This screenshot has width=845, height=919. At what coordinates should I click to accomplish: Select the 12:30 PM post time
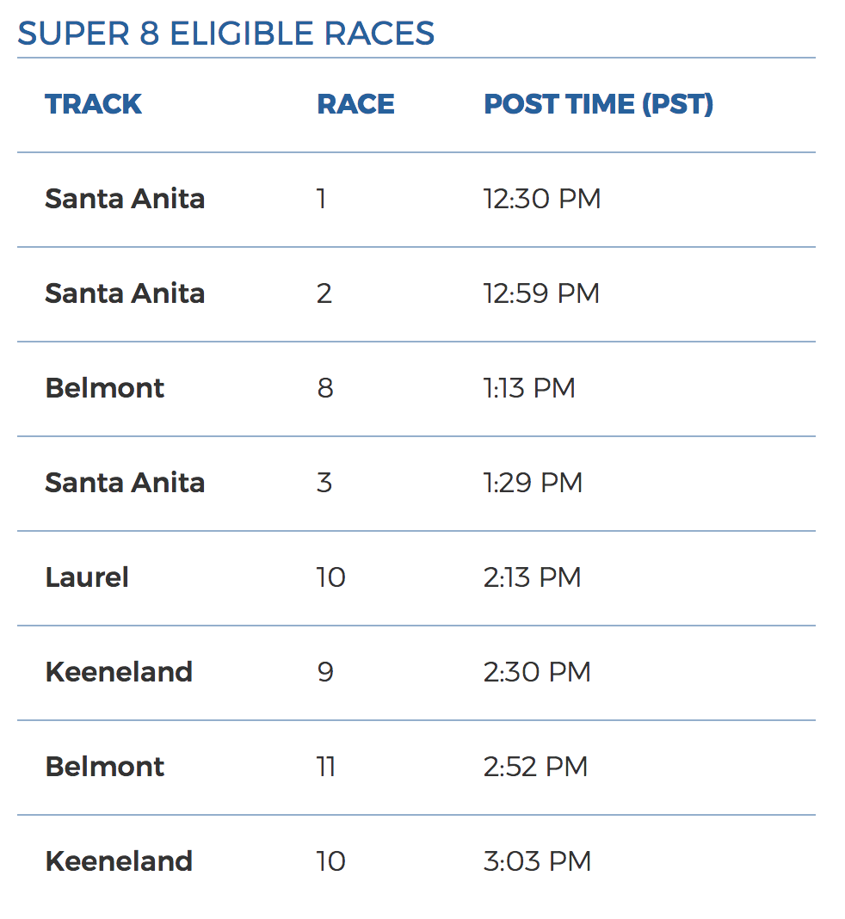tap(541, 199)
